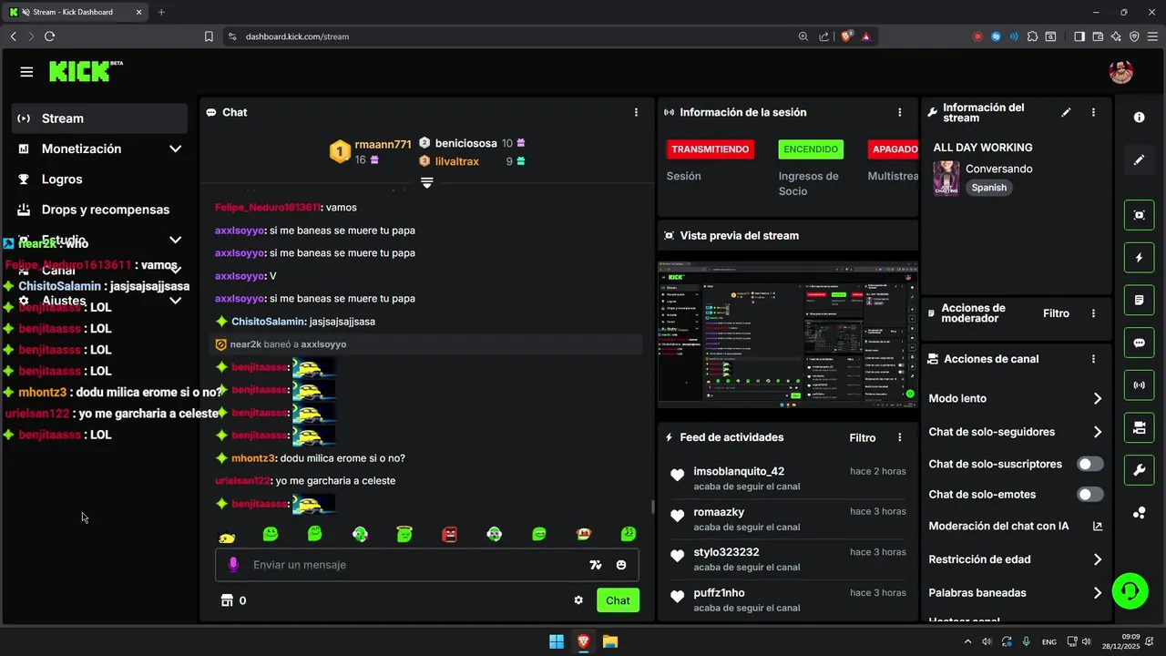Click the green Chat send button
Image resolution: width=1166 pixels, height=656 pixels.
[x=618, y=600]
